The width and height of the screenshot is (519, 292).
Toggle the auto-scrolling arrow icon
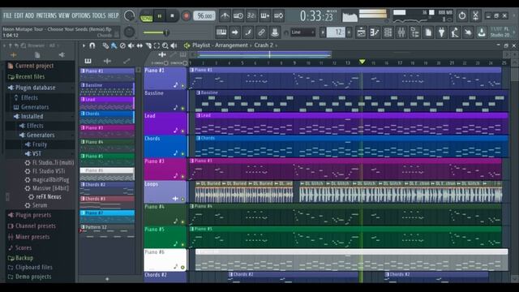pos(234,32)
